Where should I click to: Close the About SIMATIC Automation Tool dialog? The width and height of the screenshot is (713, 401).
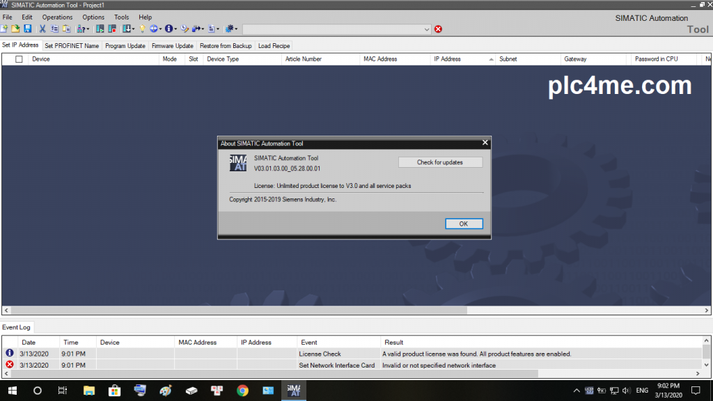485,143
